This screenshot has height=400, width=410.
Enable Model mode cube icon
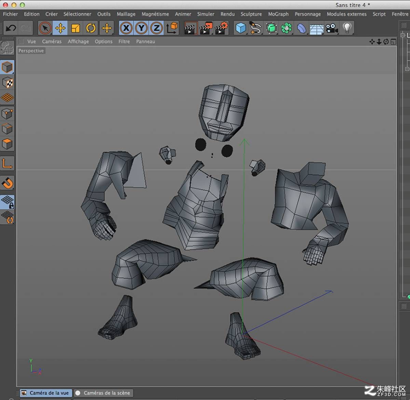point(7,67)
